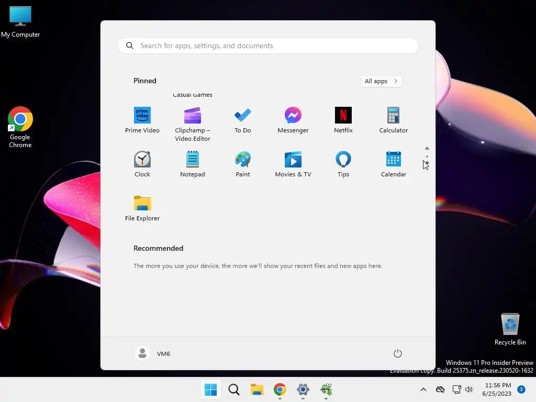Go to previous pinned page arrow
Screen dimensions: 536x402
click(427, 148)
